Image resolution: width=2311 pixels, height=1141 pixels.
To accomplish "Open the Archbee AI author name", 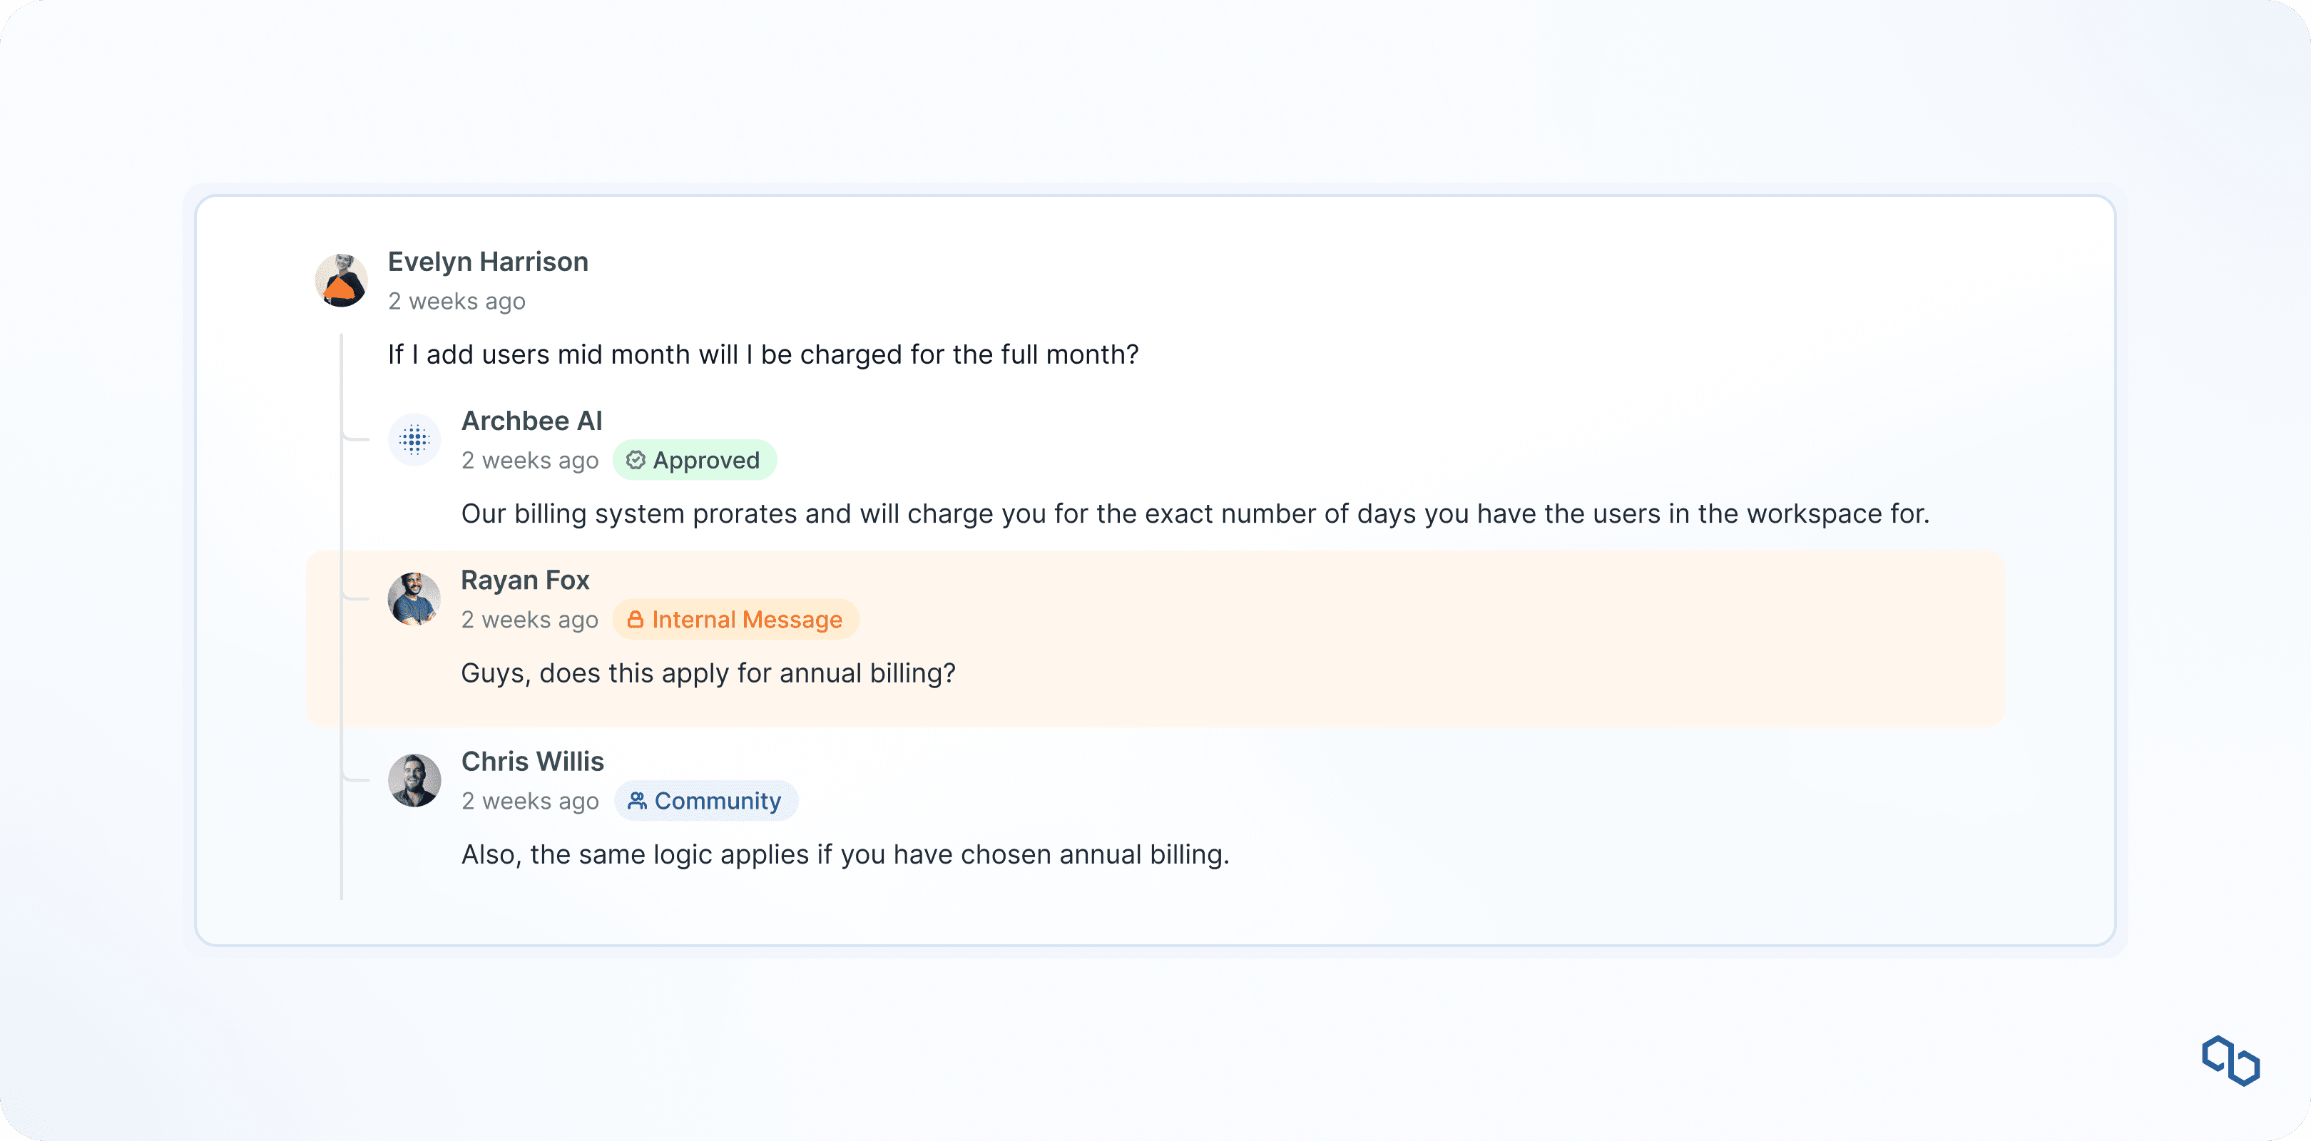I will pos(531,421).
